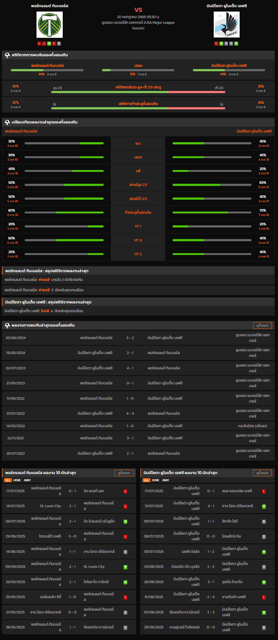Screen dimensions: 278x640
Task: Click the 22/11/2021 match 3 - 1 score
Action: 130,438
